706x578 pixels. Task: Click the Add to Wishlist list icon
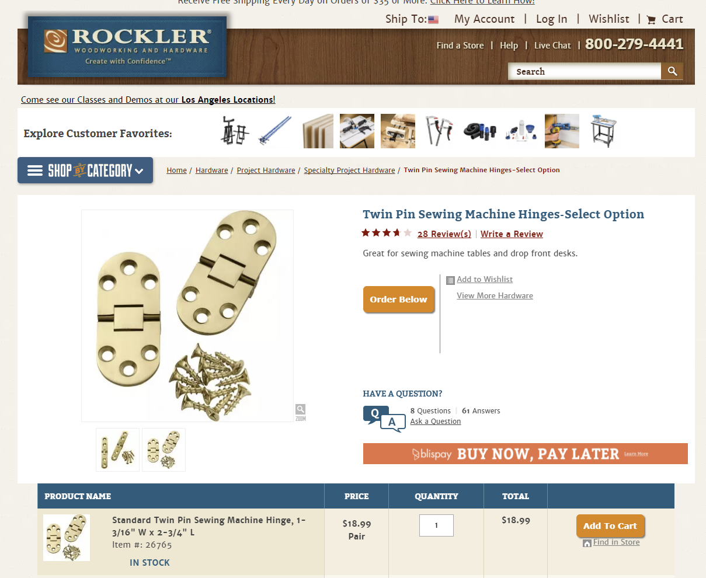tap(450, 280)
